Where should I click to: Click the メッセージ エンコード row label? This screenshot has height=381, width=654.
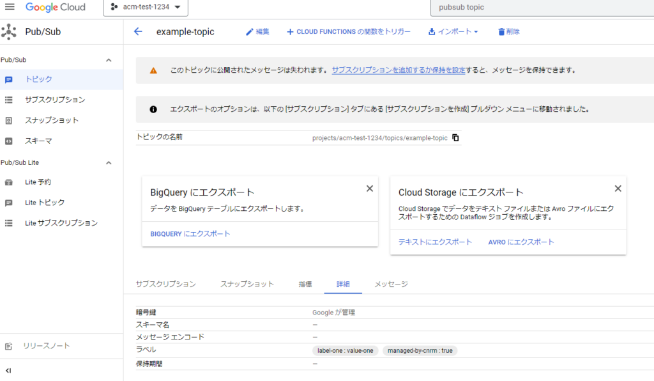tap(170, 337)
